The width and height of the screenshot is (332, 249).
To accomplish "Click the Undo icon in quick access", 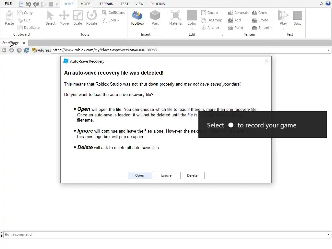I will click(x=28, y=4).
